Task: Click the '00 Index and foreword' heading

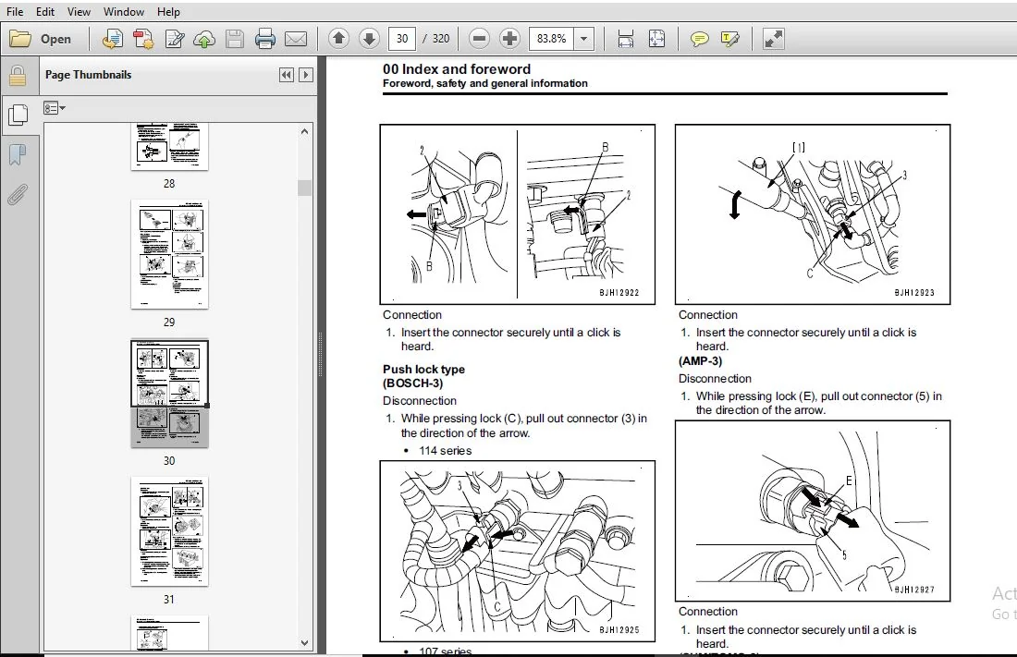Action: click(457, 68)
